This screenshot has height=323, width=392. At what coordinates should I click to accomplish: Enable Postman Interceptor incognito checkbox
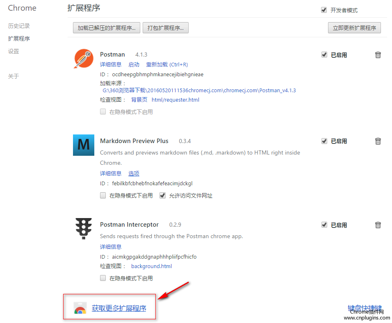coord(103,278)
